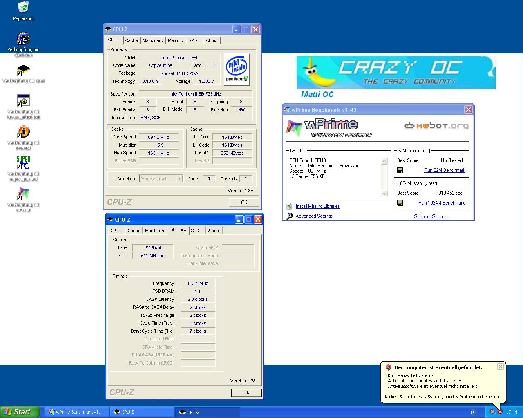This screenshot has height=418, width=523.
Task: Click the Code Name field Coppermine
Action: pyautogui.click(x=161, y=65)
